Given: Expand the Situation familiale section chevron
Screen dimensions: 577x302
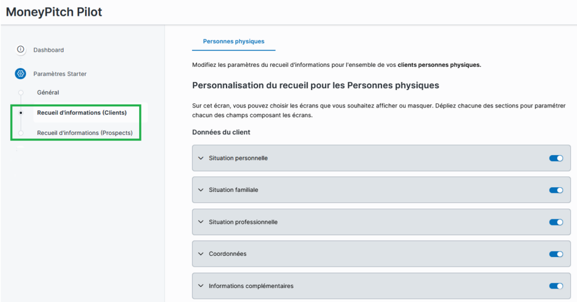Looking at the screenshot, I should tap(200, 190).
